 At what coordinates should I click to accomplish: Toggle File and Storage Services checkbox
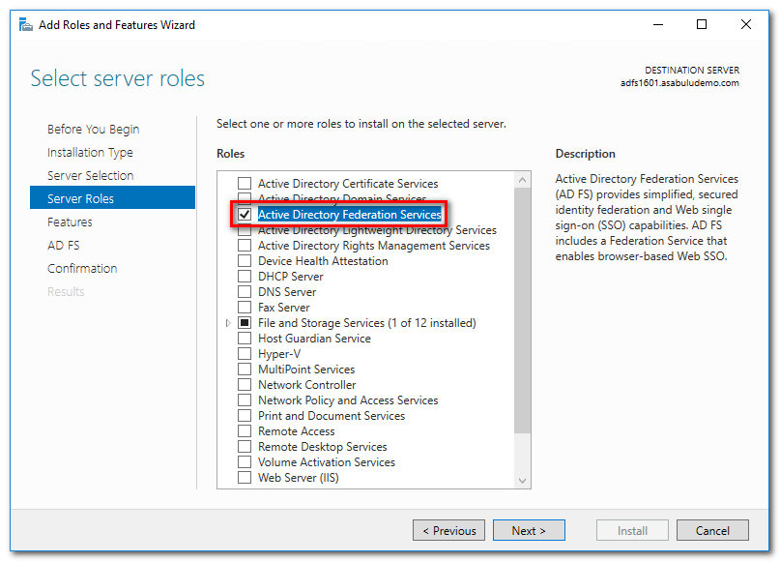[x=245, y=322]
